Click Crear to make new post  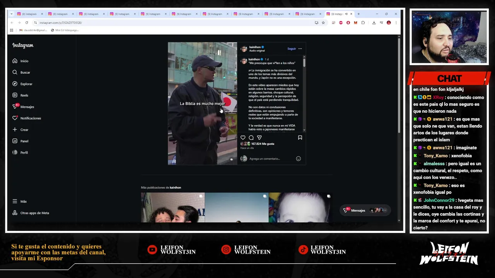[x=20, y=130]
